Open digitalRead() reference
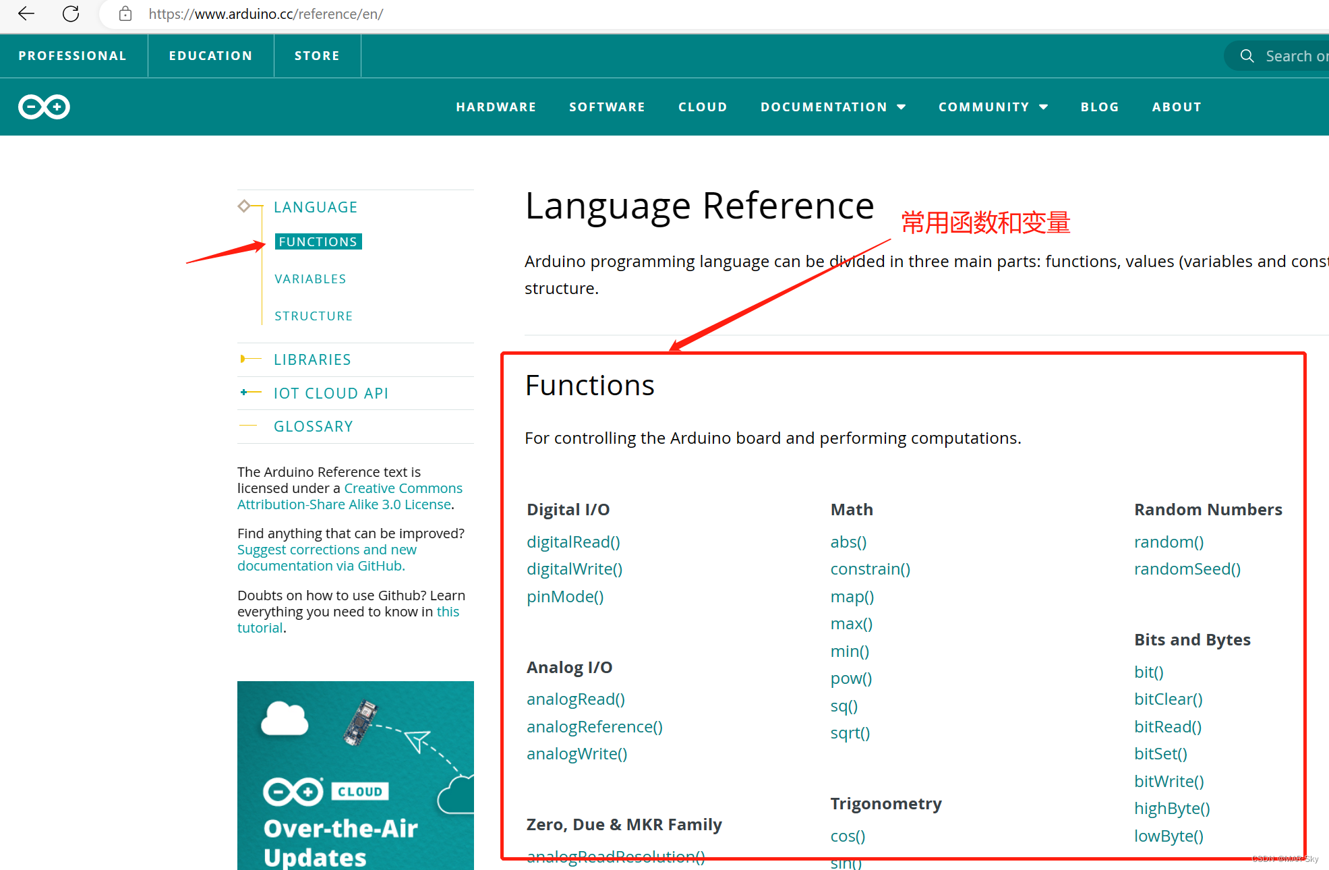Viewport: 1329px width, 870px height. coord(573,542)
